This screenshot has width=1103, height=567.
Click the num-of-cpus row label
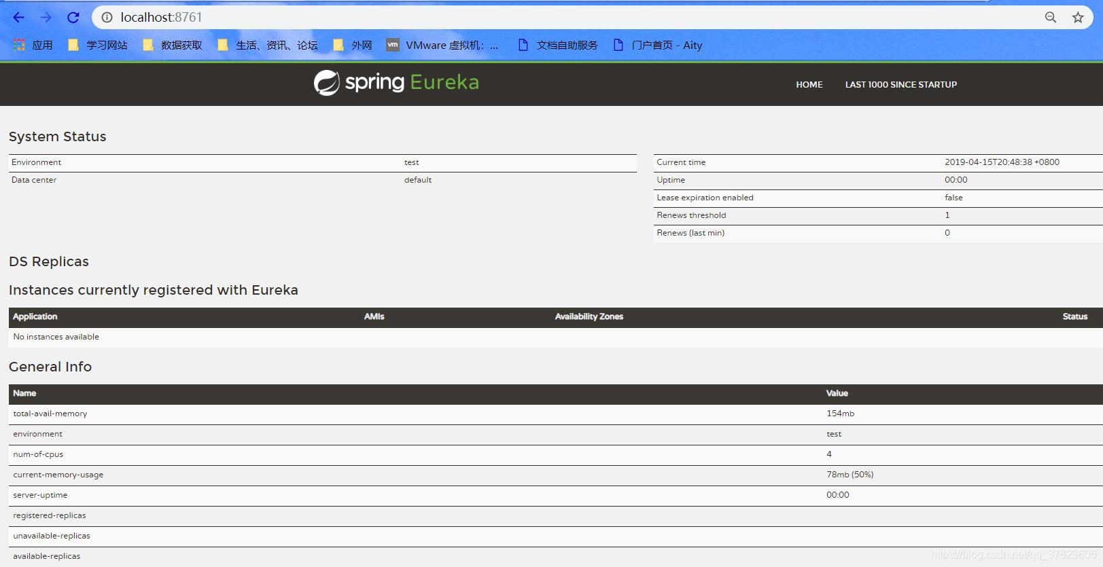pyautogui.click(x=38, y=454)
